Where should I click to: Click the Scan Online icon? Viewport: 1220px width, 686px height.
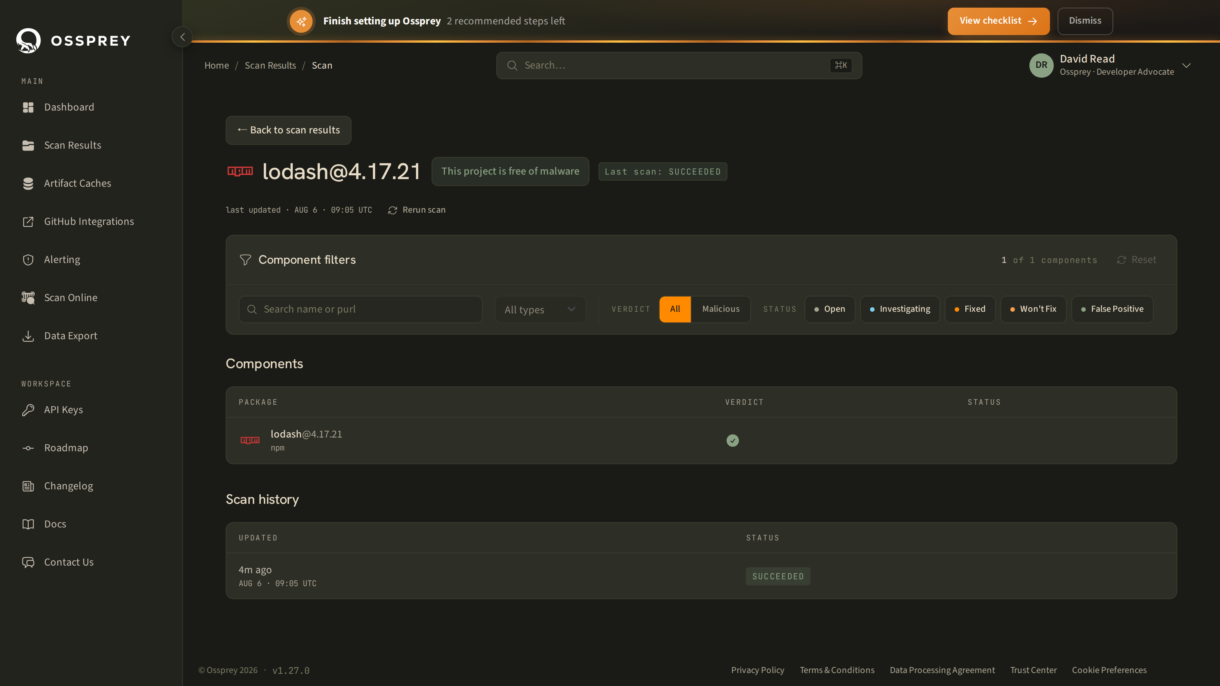(28, 298)
